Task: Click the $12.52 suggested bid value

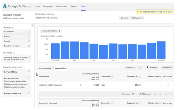Action: (138, 85)
